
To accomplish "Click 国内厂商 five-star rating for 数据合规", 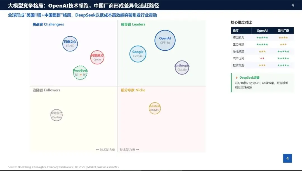I will click(x=283, y=65).
